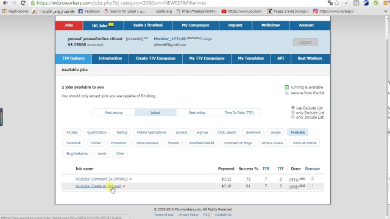Remove Youtube Comment 3x job via plus icon
Viewport: 390px width, 219px height.
(x=313, y=179)
